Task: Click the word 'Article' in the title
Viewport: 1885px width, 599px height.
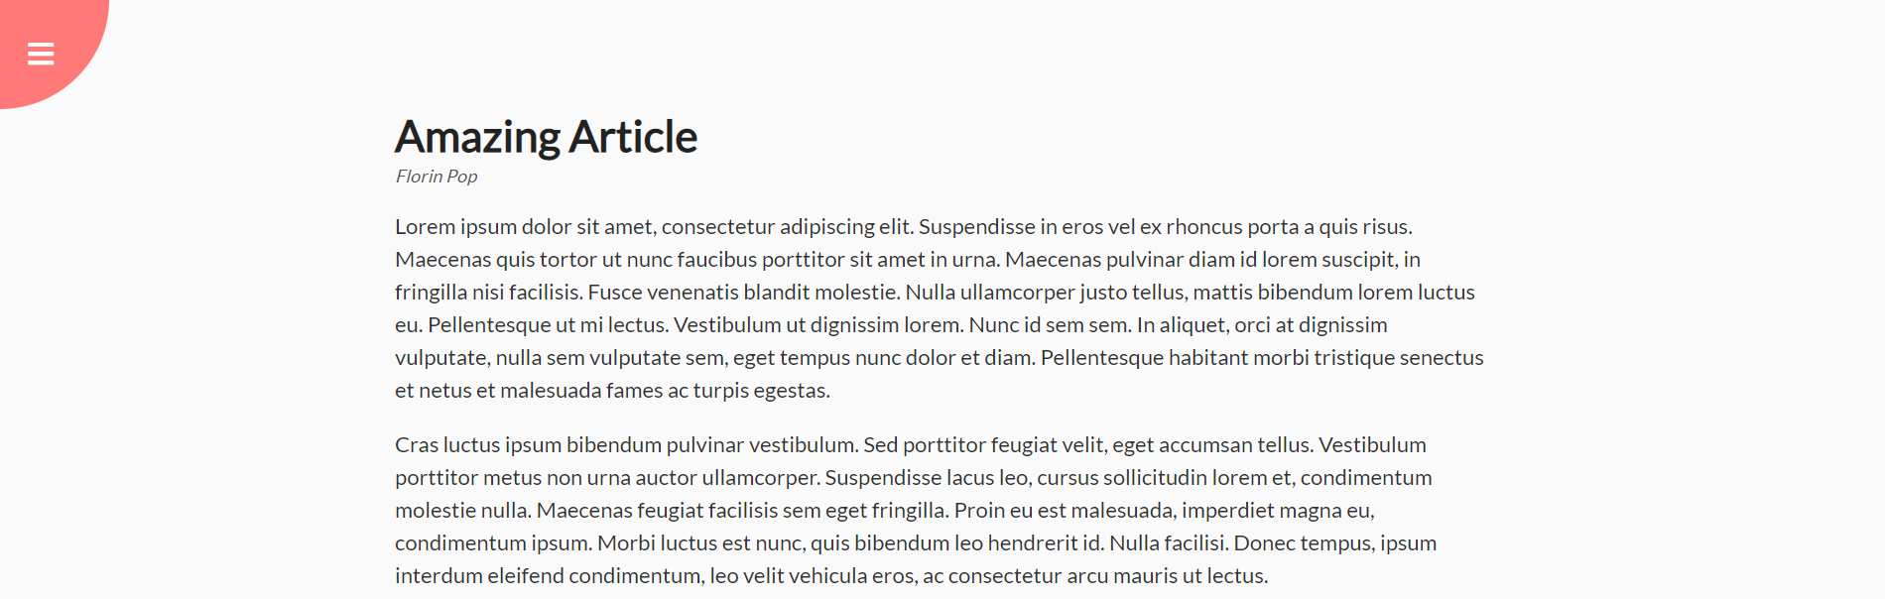Action: coord(633,137)
